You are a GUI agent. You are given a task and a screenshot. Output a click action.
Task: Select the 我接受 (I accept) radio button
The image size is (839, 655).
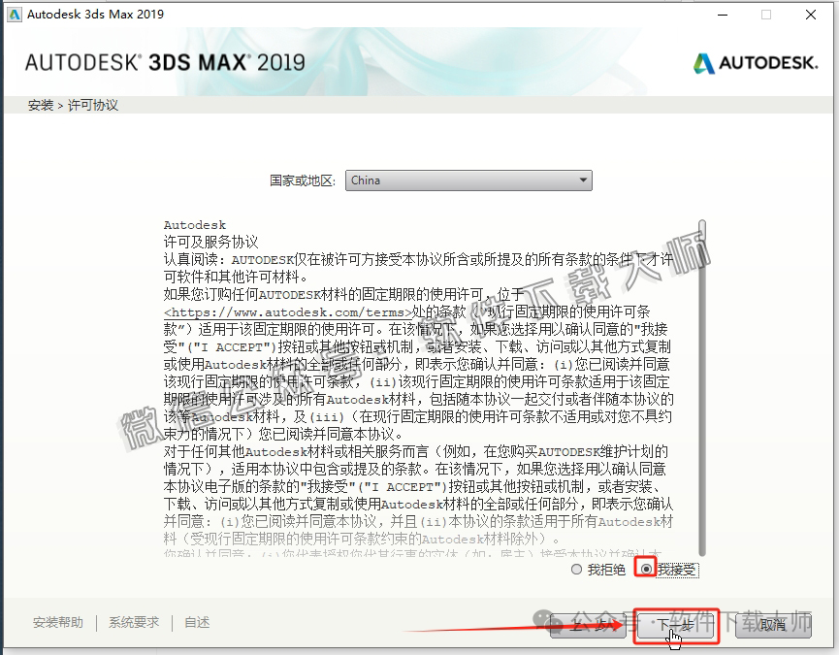[645, 570]
